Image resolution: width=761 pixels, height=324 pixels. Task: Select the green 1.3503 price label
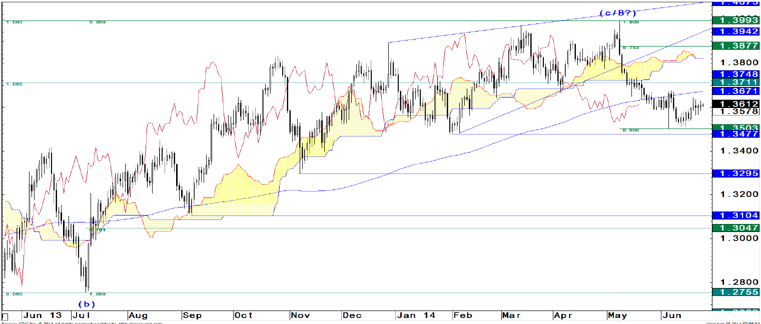(x=735, y=128)
